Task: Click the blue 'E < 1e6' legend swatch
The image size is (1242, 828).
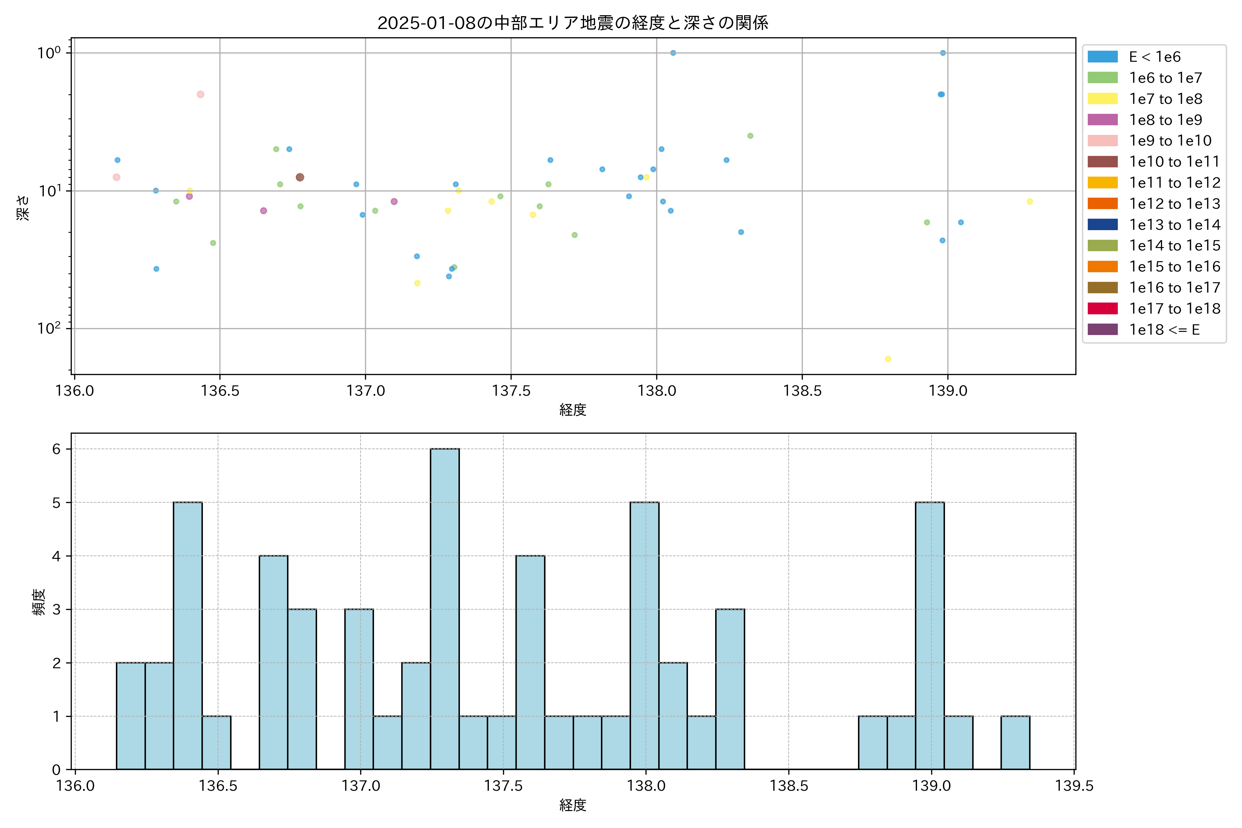Action: point(1102,57)
